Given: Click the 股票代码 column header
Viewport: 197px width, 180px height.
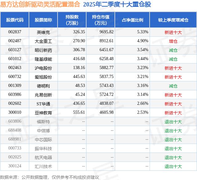Looking at the screenshot, I should 15,20.
